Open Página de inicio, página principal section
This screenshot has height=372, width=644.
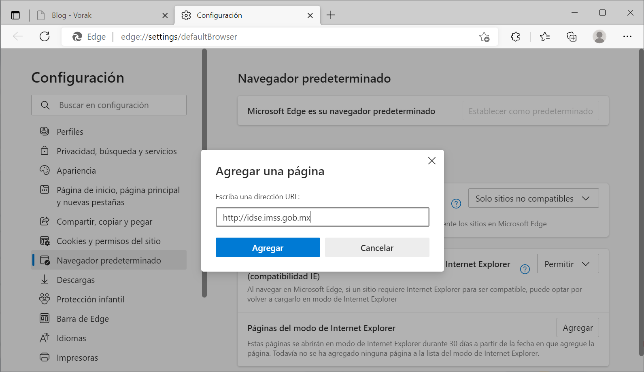109,196
